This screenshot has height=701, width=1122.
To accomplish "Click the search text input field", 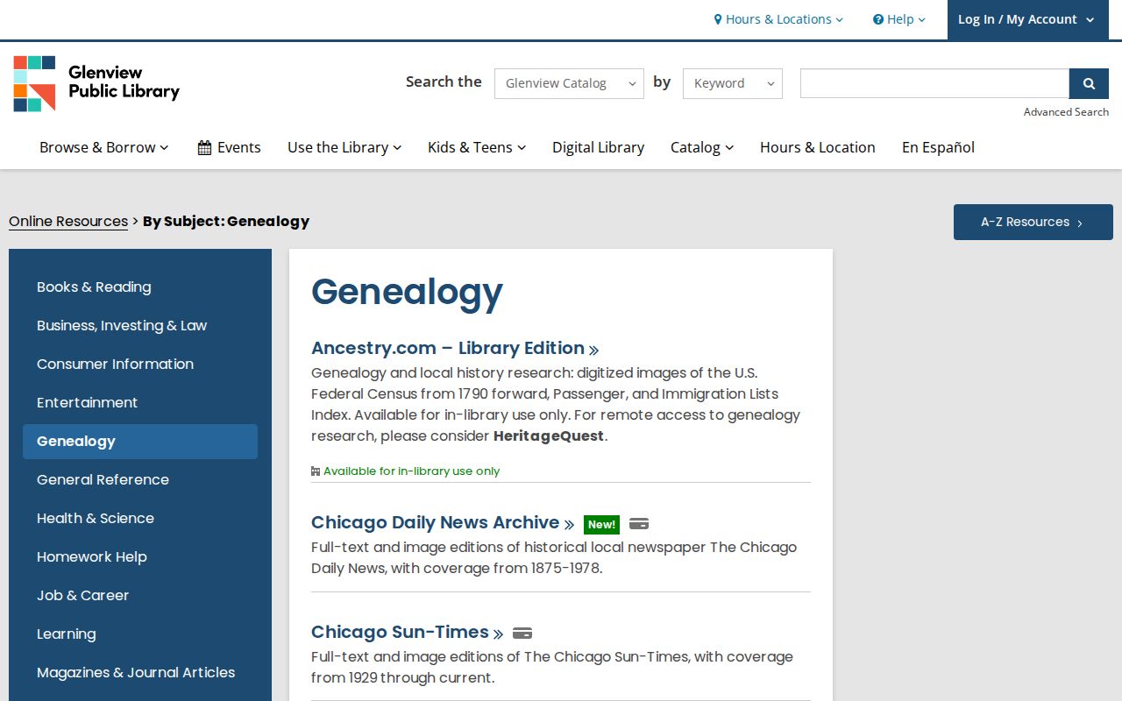I will click(x=934, y=83).
